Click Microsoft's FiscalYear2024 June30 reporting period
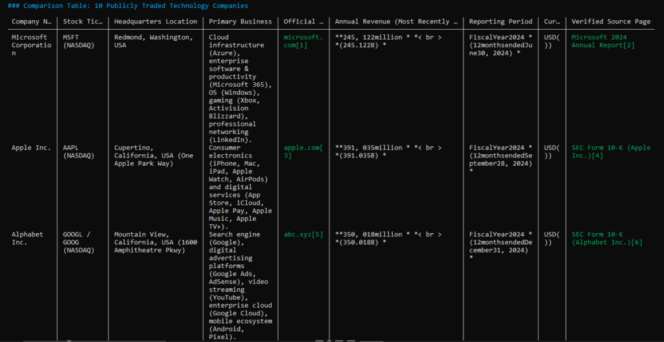Viewport: 664px width, 342px height. click(x=501, y=45)
